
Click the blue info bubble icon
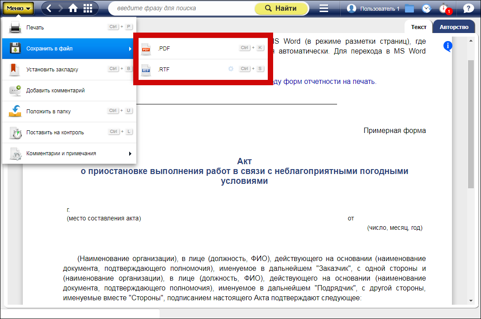pyautogui.click(x=448, y=46)
